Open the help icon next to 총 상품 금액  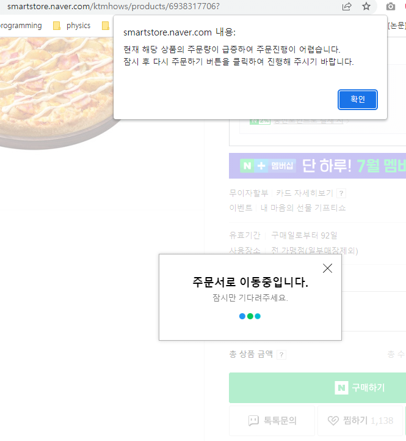coord(281,355)
